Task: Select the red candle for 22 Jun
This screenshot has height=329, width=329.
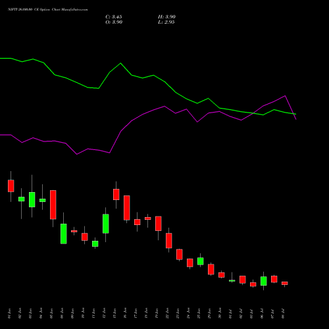Action: [x=169, y=241]
